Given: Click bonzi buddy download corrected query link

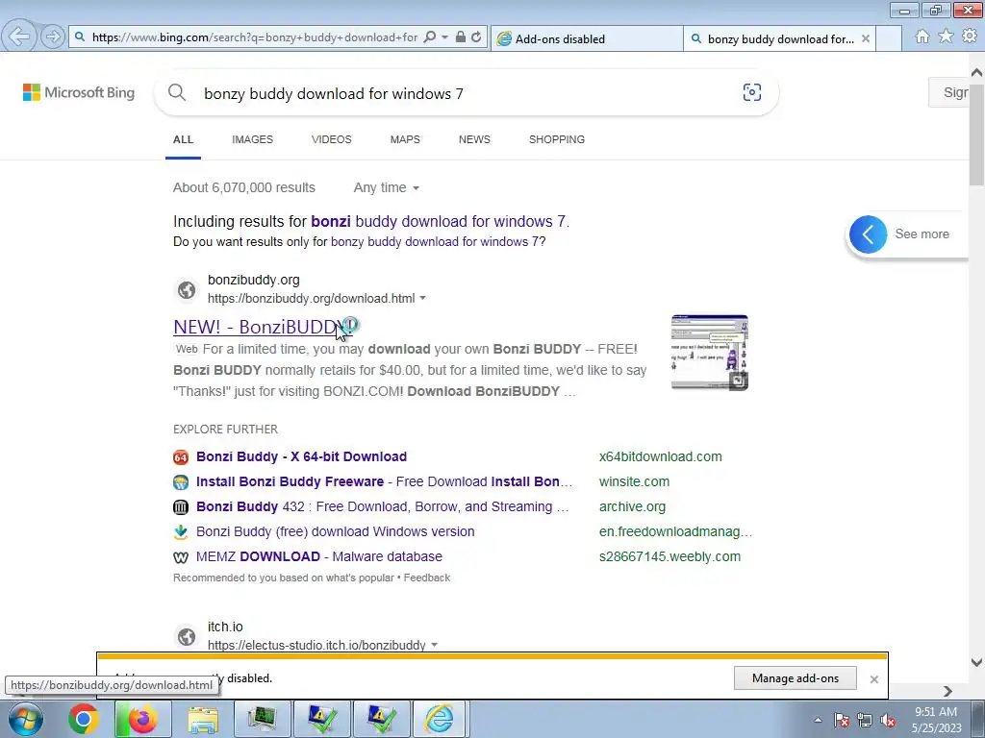Looking at the screenshot, I should pos(440,222).
